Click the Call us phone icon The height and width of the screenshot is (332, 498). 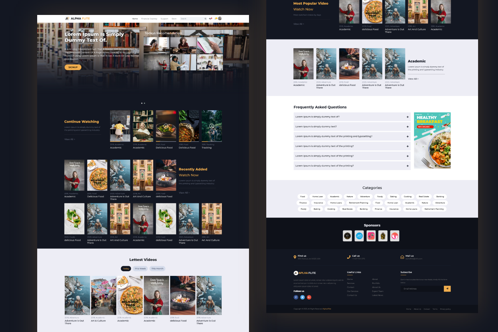click(349, 257)
